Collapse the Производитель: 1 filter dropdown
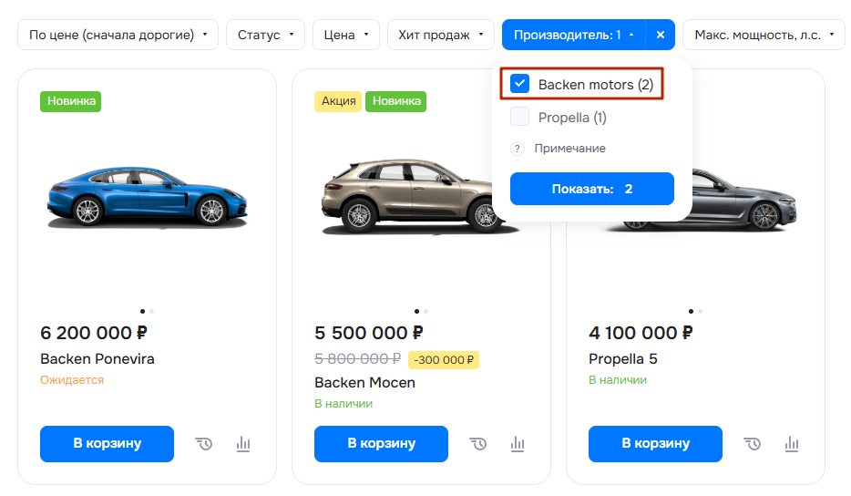The image size is (851, 496). 573,35
